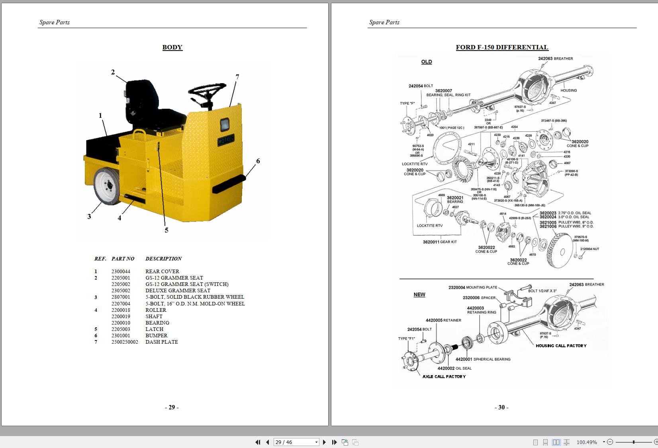Viewport: 658px width, 448px height.
Task: Go to the next page
Action: coord(324,442)
